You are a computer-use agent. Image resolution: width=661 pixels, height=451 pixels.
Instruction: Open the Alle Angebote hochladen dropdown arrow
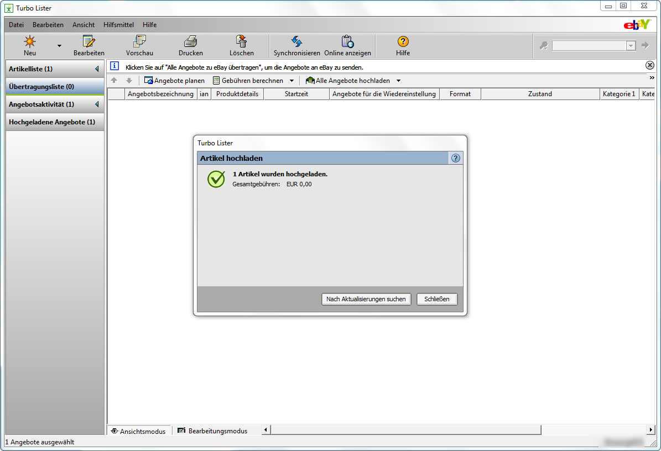coord(398,81)
